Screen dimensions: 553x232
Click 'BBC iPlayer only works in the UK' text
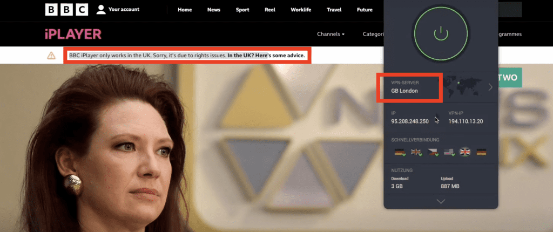[x=111, y=56]
